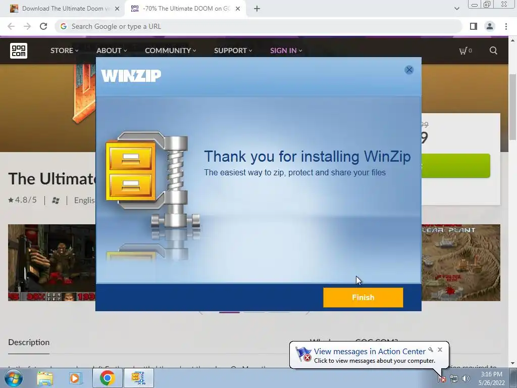This screenshot has width=517, height=388.
Task: Open the volume speaker tray icon
Action: click(x=466, y=379)
